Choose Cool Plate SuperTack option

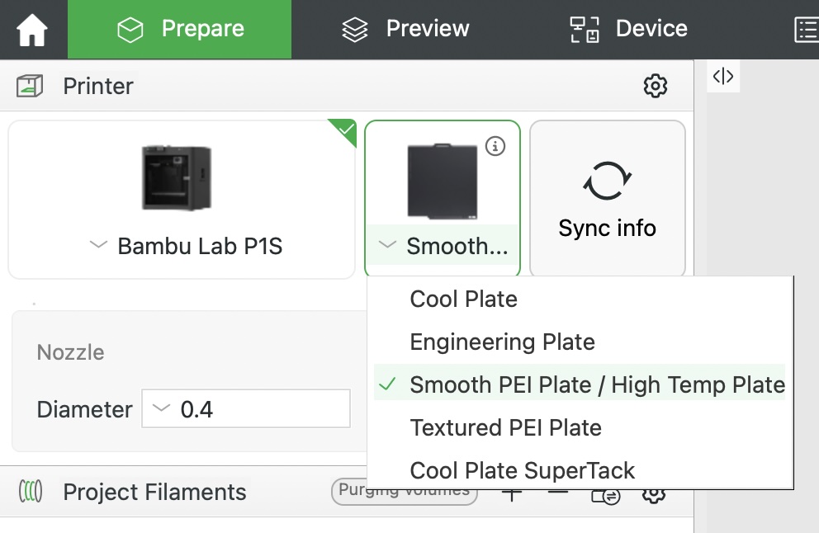(522, 470)
